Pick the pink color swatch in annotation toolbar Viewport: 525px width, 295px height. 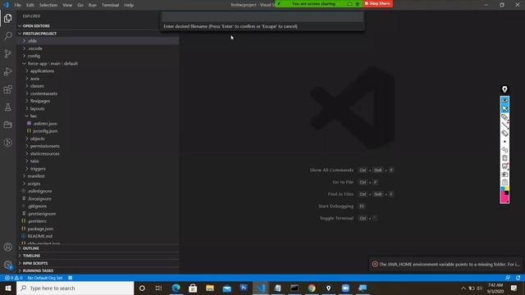click(x=504, y=198)
